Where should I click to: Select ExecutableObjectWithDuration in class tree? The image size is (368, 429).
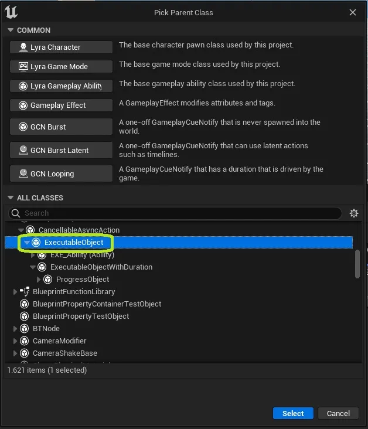[101, 267]
